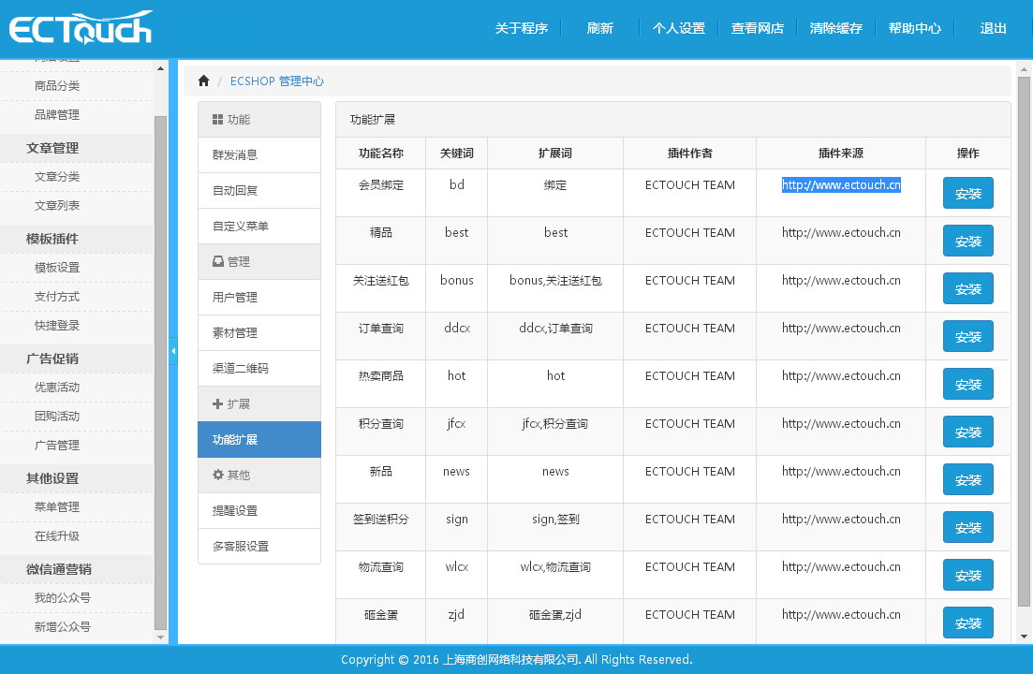Click the gear icon beside 其他 header

coord(216,475)
